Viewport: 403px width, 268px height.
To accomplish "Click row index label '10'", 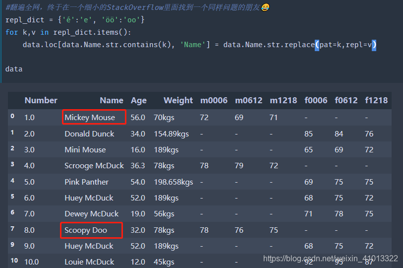I will click(x=14, y=261).
